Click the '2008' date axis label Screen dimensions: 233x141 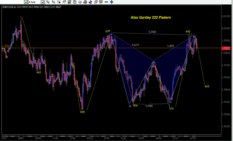coord(38,138)
